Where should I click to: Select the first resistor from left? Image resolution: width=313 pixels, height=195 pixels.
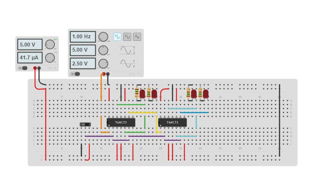pos(137,93)
